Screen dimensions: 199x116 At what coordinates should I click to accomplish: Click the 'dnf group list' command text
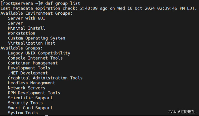pos(63,3)
